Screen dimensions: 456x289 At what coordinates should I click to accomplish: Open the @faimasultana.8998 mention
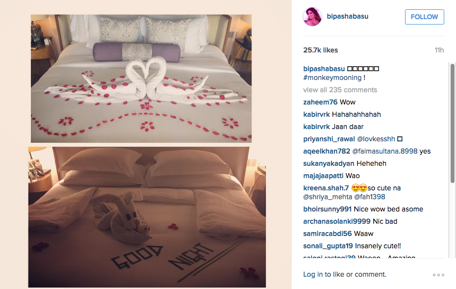(385, 151)
